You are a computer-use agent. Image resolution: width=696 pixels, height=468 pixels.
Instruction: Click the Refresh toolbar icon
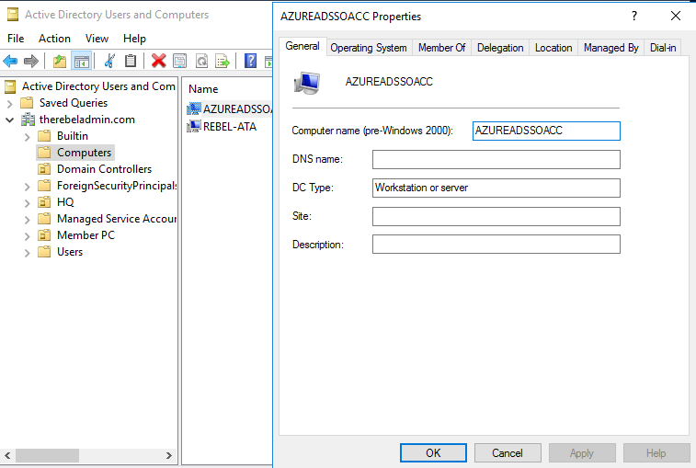tap(202, 61)
